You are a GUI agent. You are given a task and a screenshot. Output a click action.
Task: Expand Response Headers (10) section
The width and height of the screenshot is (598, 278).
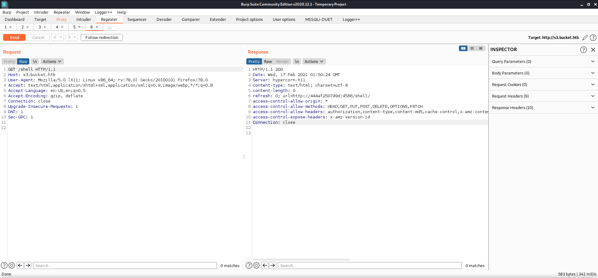click(x=543, y=108)
